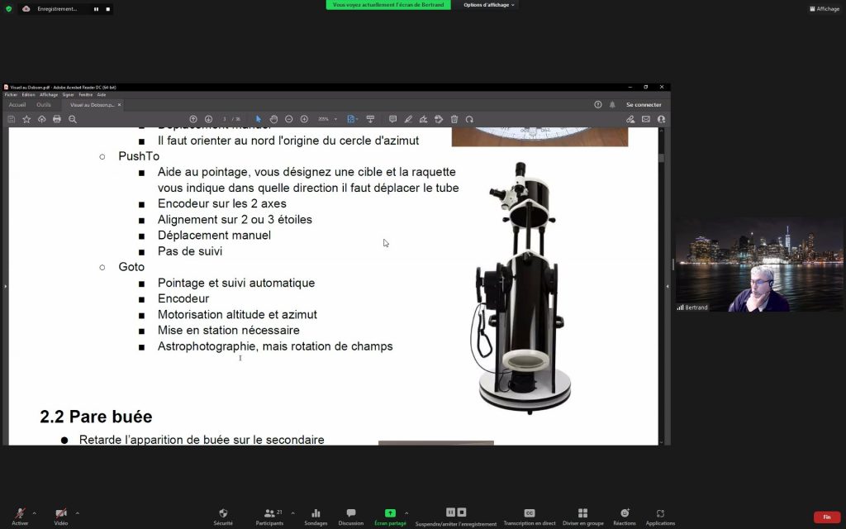The width and height of the screenshot is (846, 529).
Task: Click the cloud upload icon in Acrobat
Action: (x=41, y=119)
